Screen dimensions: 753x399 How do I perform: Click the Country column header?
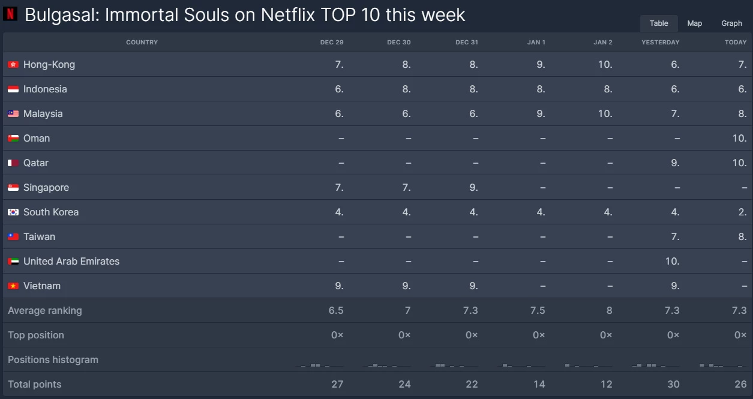142,43
